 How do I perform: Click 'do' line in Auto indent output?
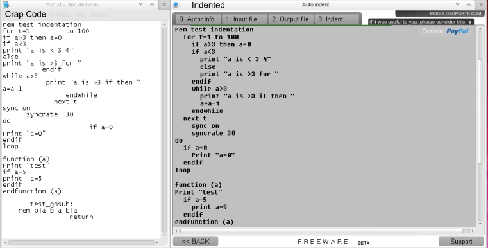pos(179,141)
